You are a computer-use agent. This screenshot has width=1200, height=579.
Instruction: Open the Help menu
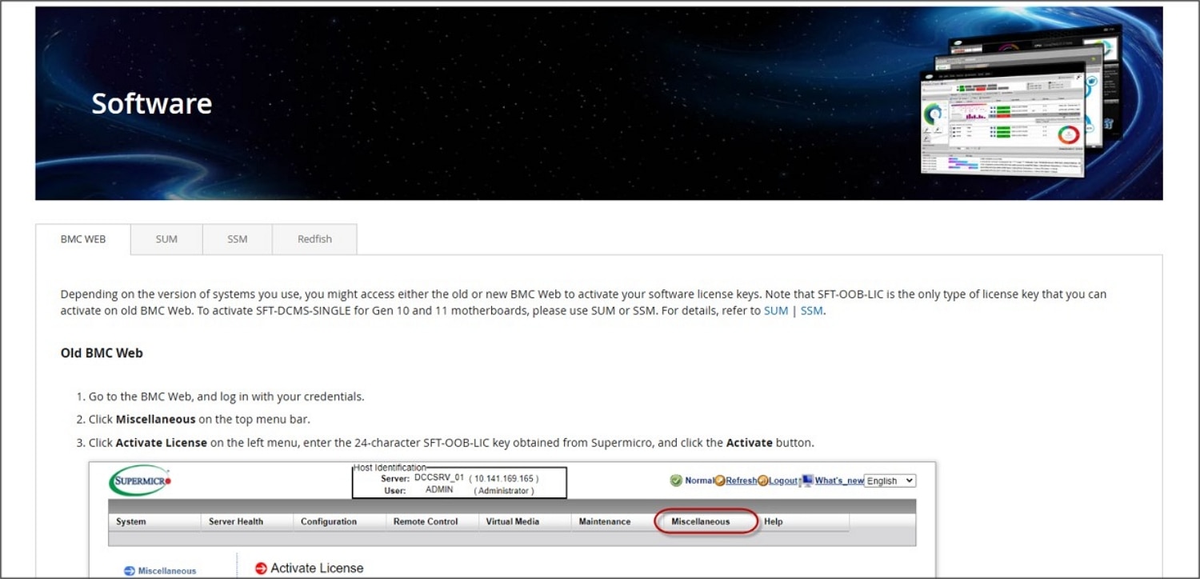pos(773,521)
